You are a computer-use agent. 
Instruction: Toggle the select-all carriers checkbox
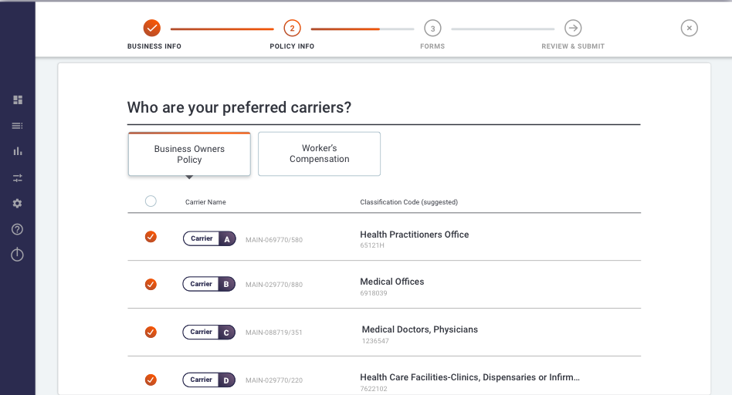(x=151, y=201)
